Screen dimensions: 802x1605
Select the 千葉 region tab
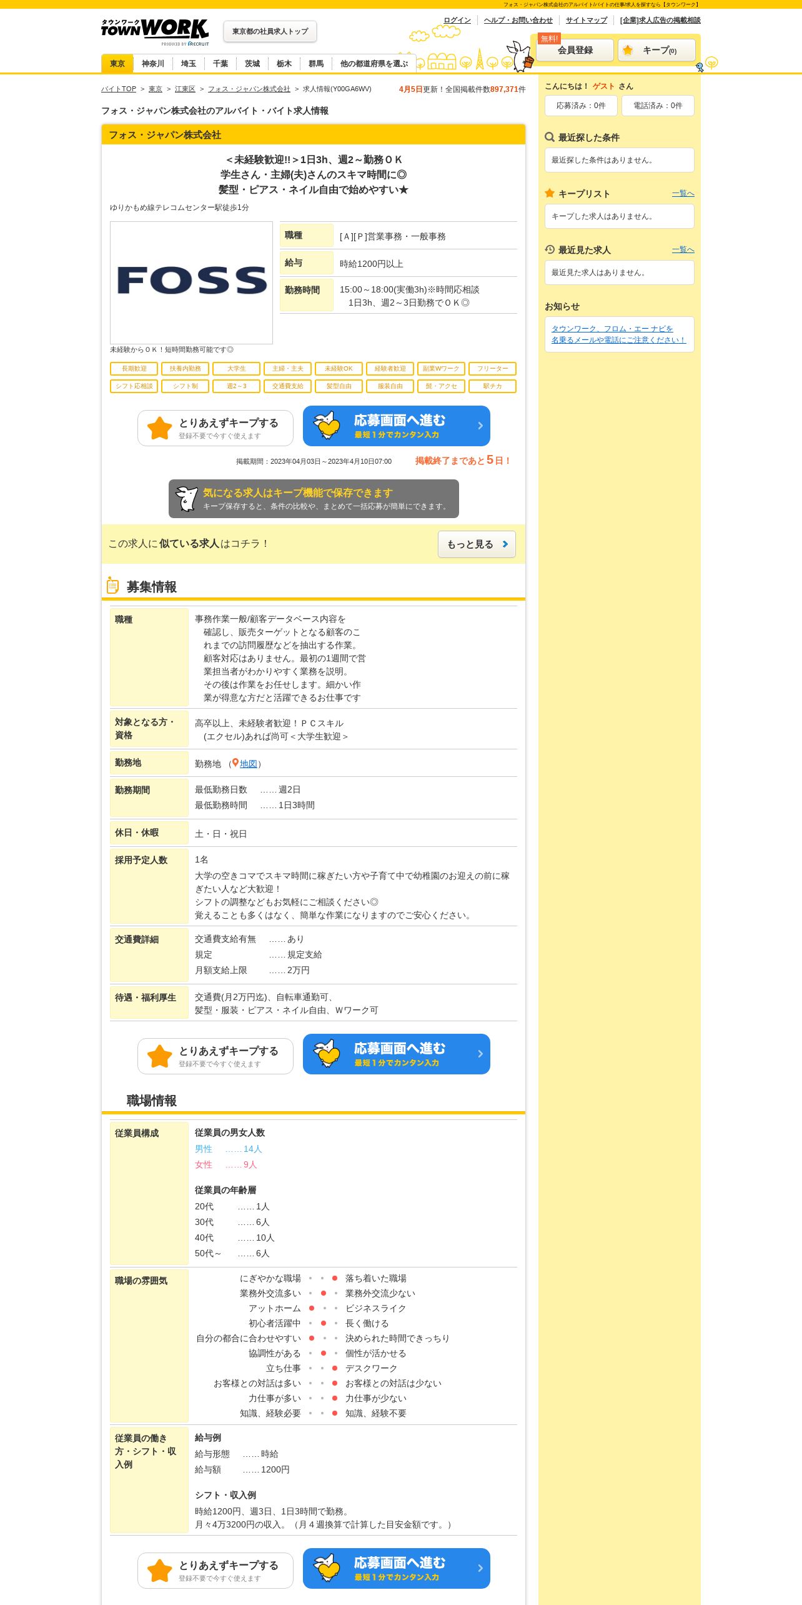tap(220, 64)
